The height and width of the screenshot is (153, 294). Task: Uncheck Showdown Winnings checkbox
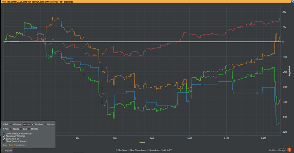click(x=4, y=136)
